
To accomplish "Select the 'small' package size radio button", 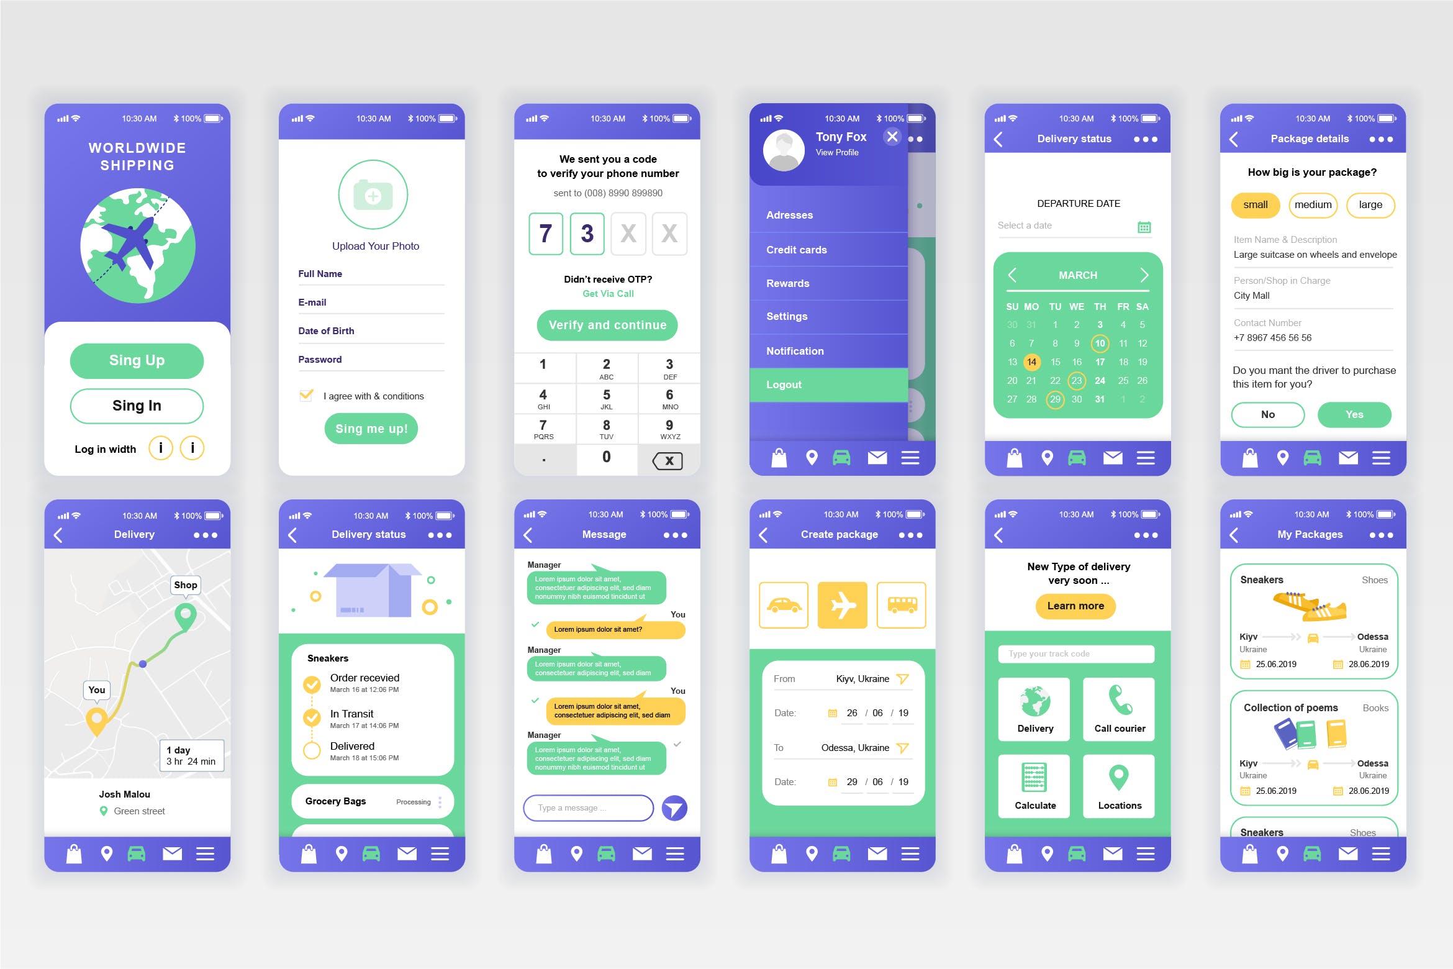I will pos(1256,206).
